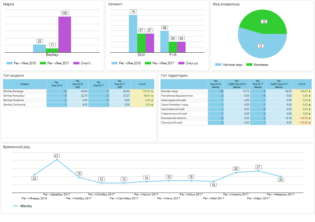The width and height of the screenshot is (315, 222).
Task: Click the trend arrow in Краснодарский край row
Action: [x=310, y=100]
